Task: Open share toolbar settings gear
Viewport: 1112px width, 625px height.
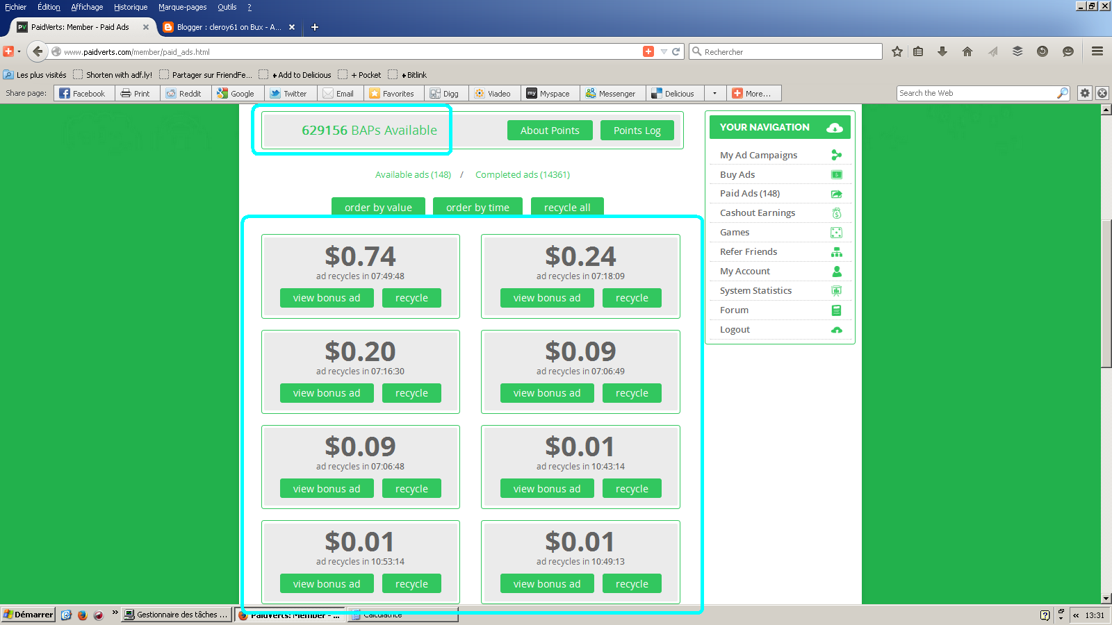Action: (x=1085, y=93)
